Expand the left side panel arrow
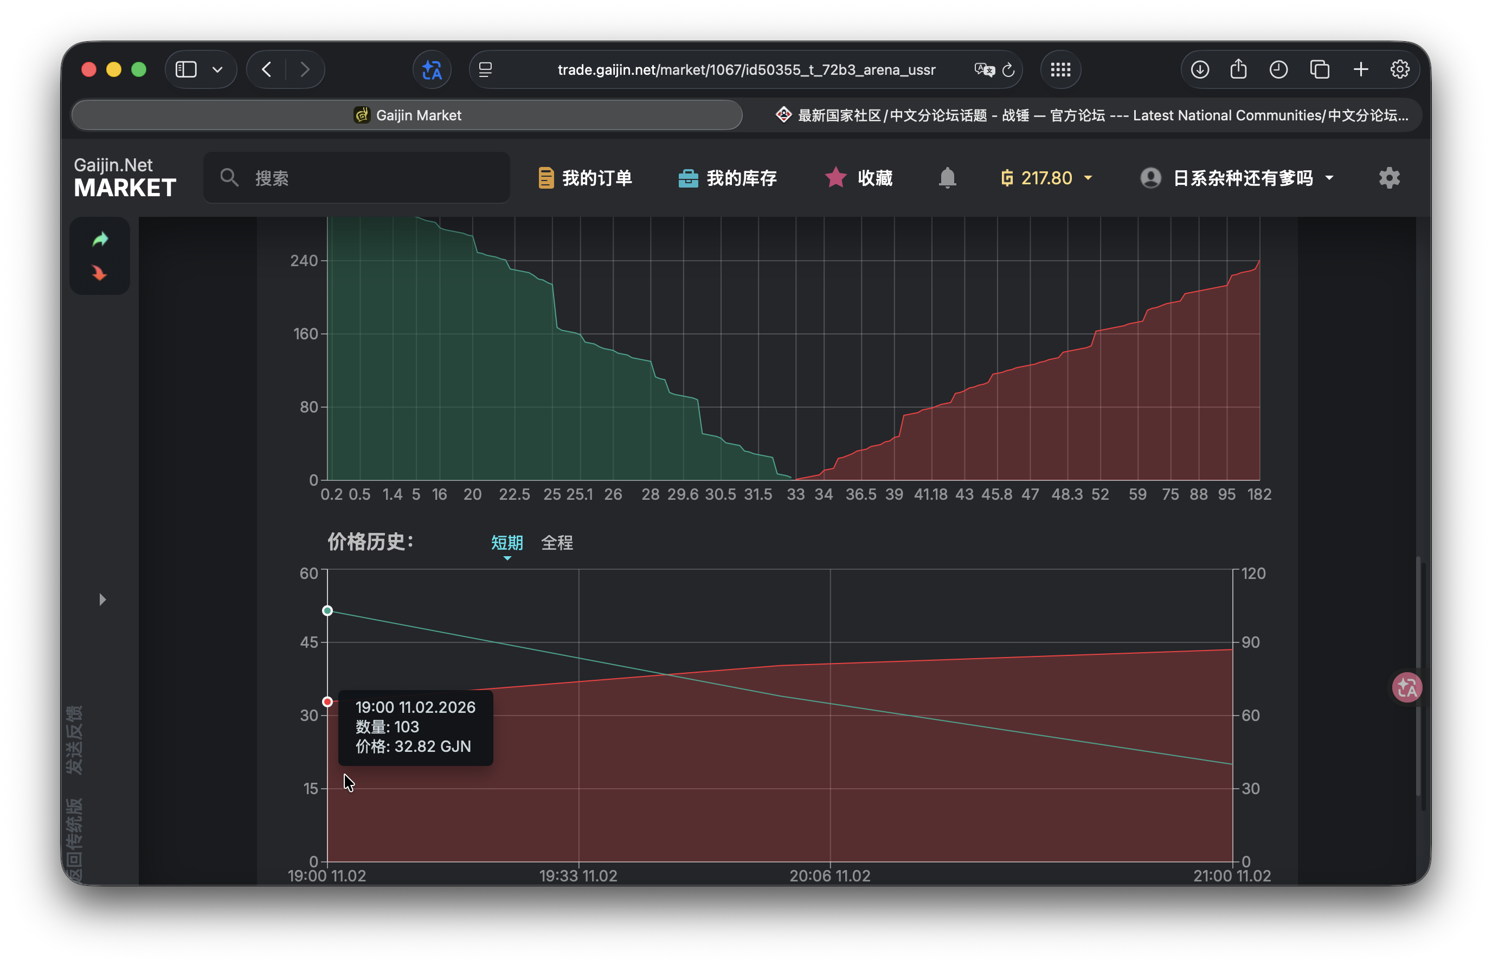The height and width of the screenshot is (966, 1492). 102,600
